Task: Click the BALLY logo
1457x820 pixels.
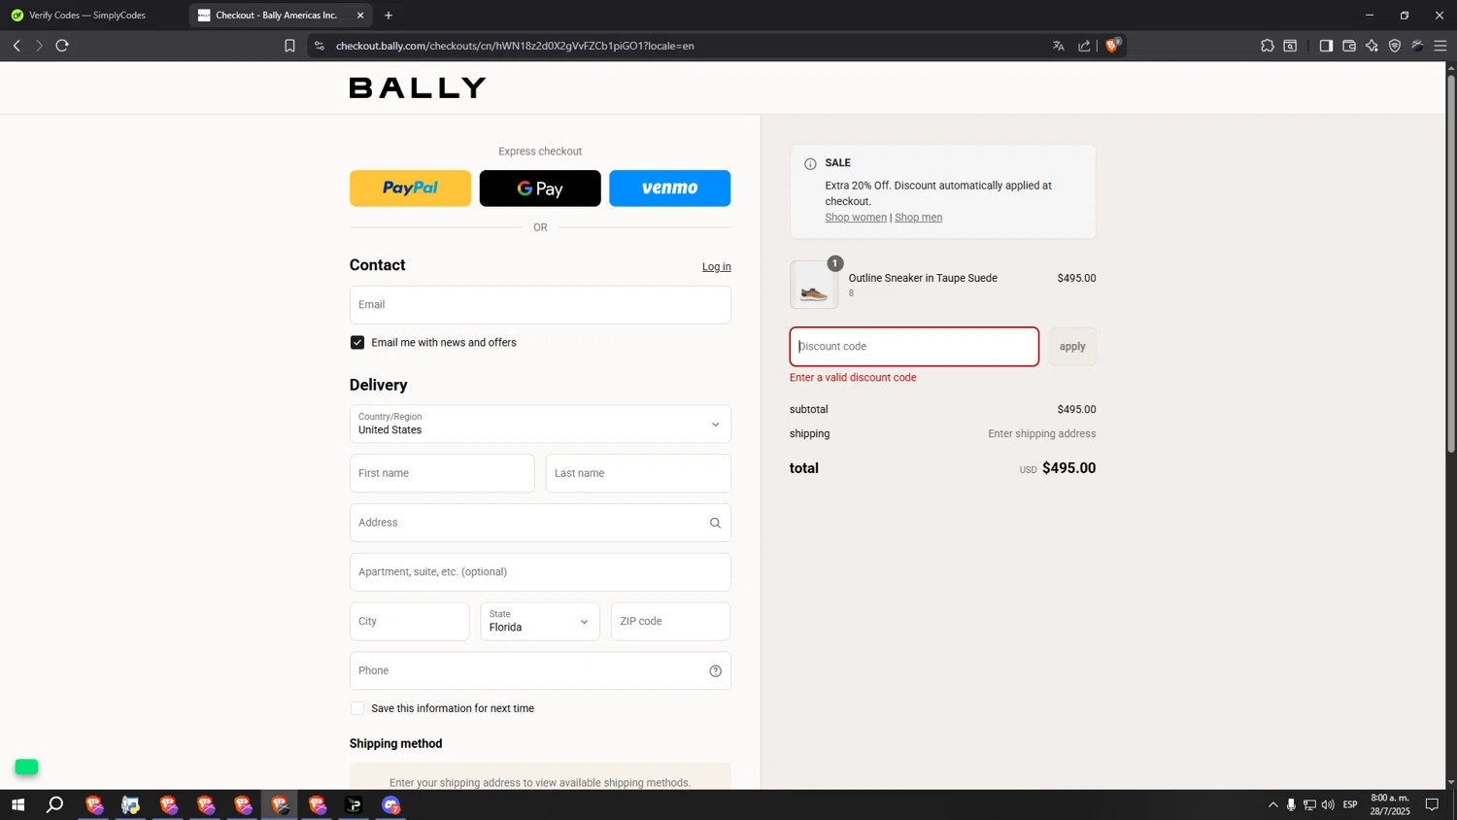Action: (x=418, y=87)
